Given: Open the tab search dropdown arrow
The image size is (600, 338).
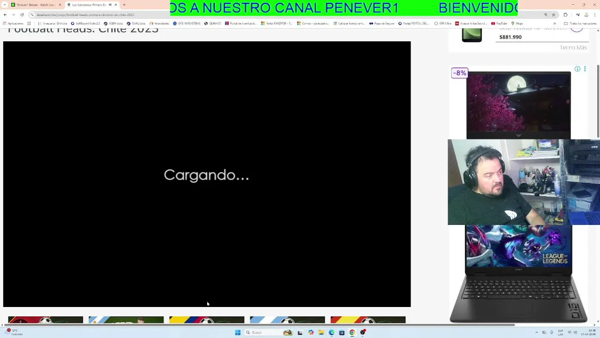Looking at the screenshot, I should click(x=4, y=5).
